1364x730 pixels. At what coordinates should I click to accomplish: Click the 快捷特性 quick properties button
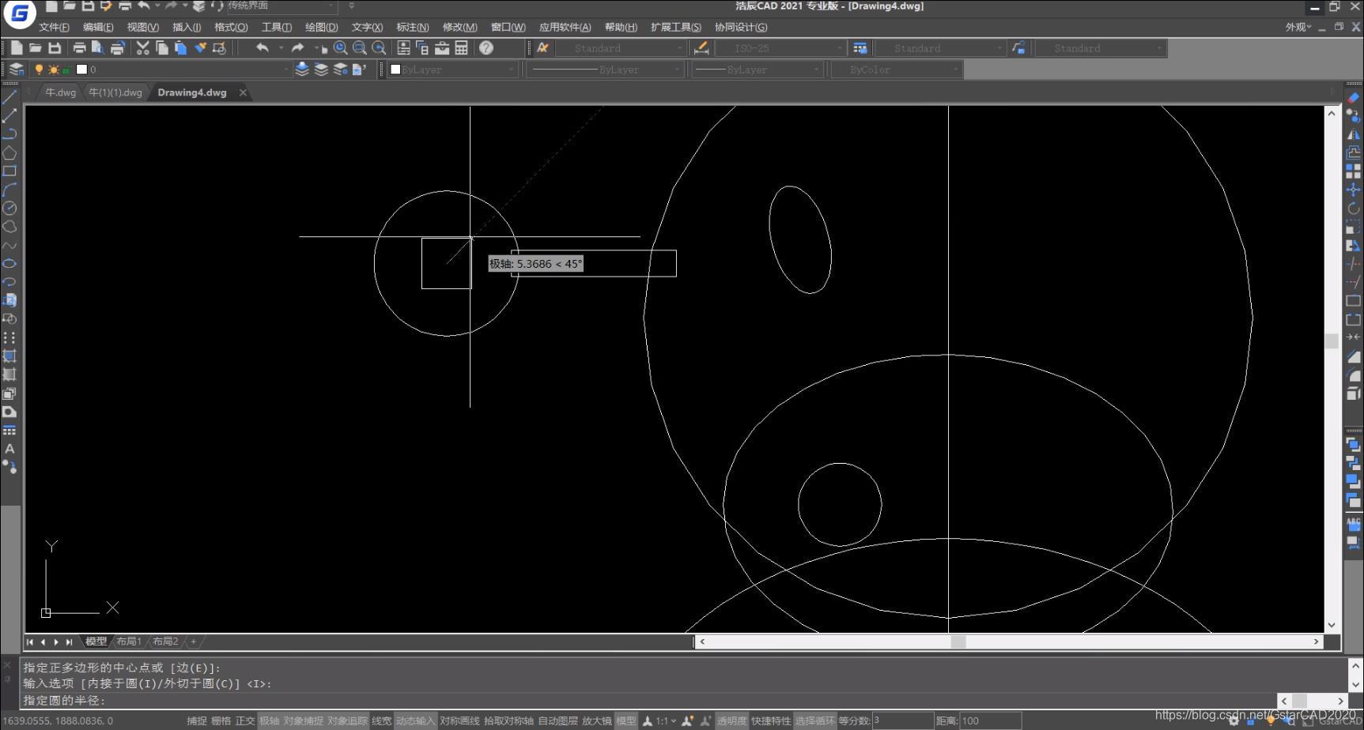tap(771, 721)
